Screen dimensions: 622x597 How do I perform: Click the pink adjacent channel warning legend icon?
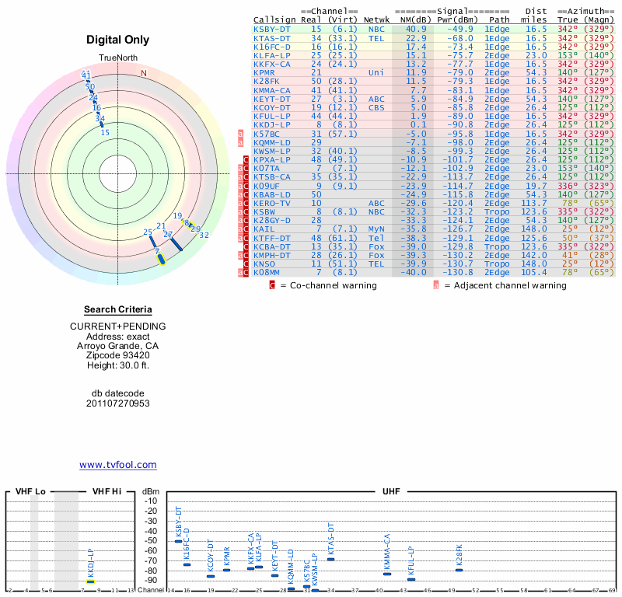pyautogui.click(x=436, y=285)
